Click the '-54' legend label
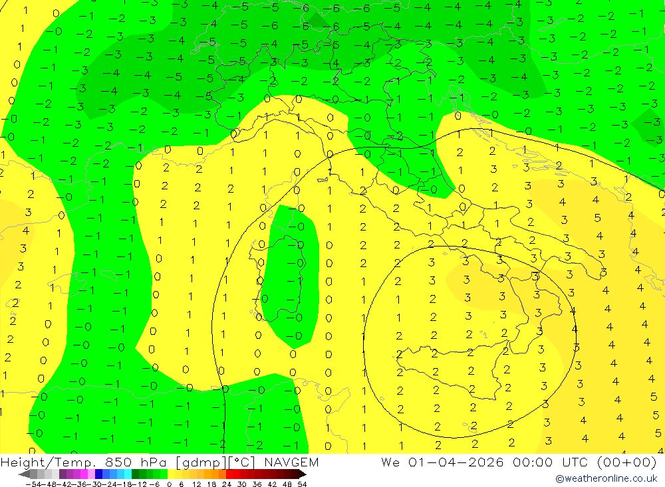 (33, 484)
